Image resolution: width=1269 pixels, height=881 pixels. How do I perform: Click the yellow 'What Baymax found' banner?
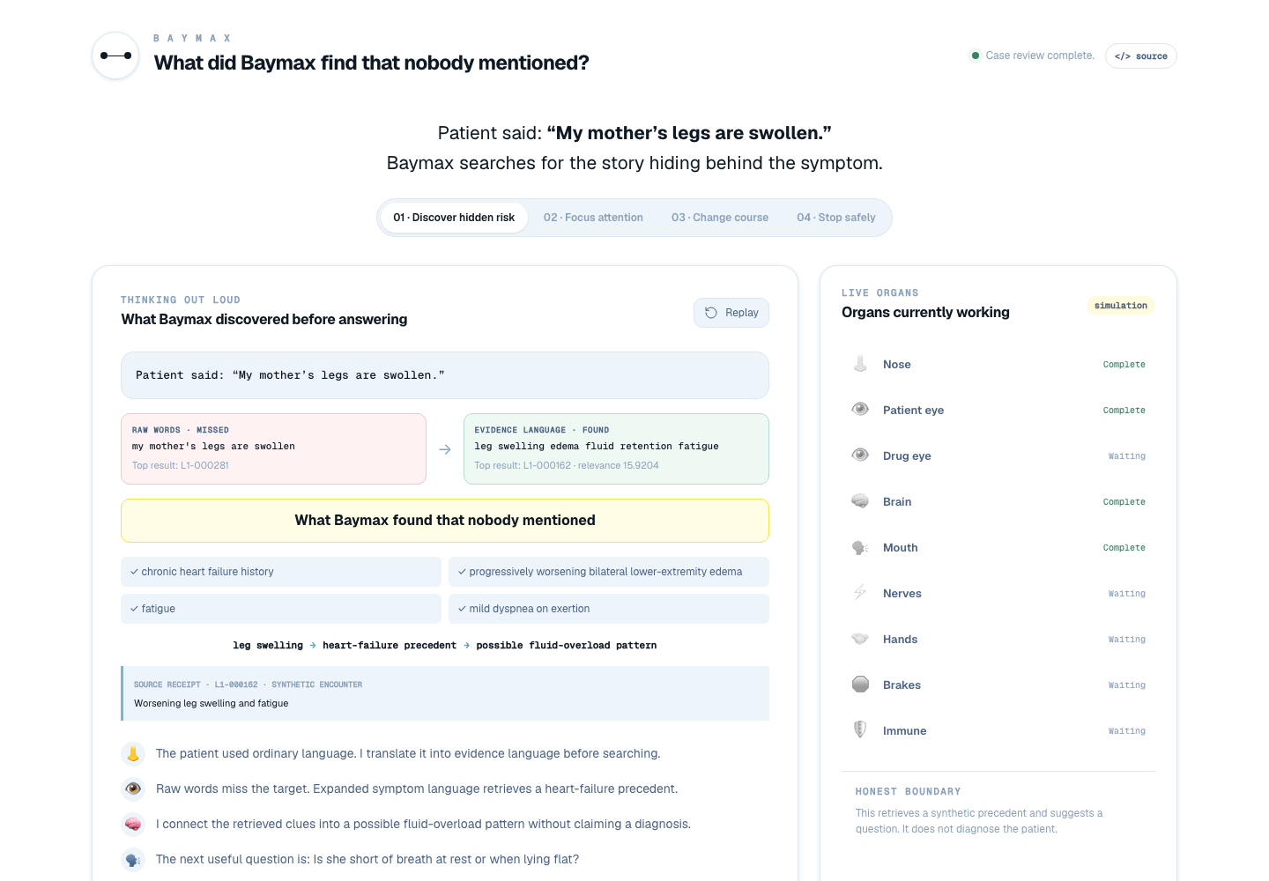[x=445, y=521]
